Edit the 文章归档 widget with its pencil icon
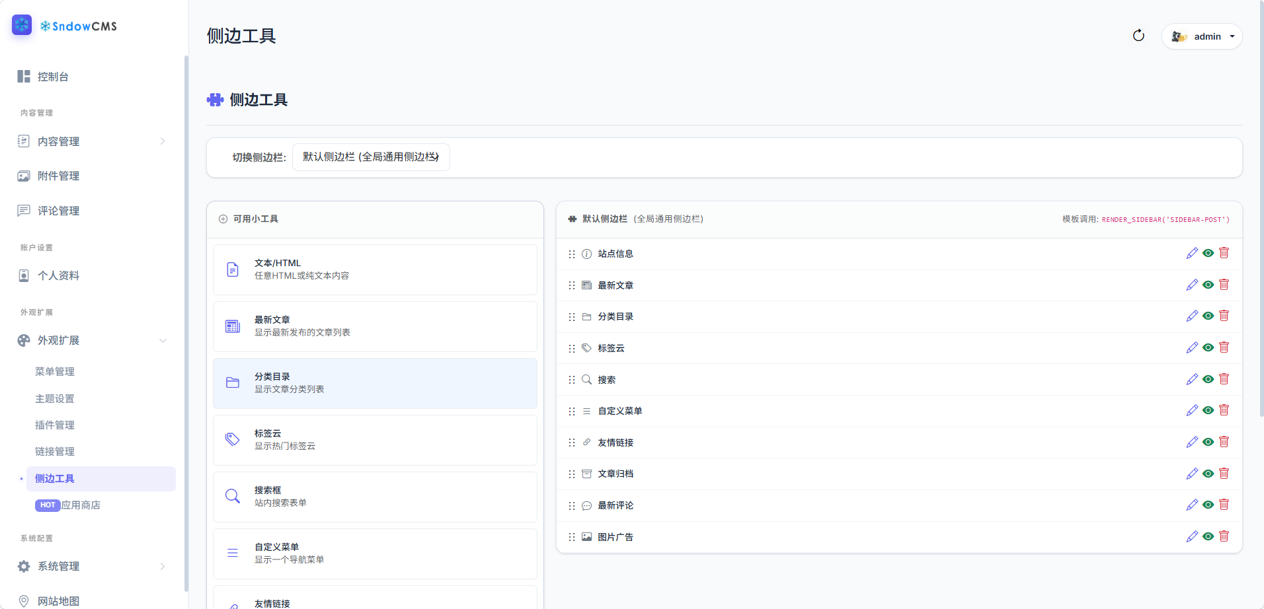Image resolution: width=1264 pixels, height=609 pixels. [1192, 474]
